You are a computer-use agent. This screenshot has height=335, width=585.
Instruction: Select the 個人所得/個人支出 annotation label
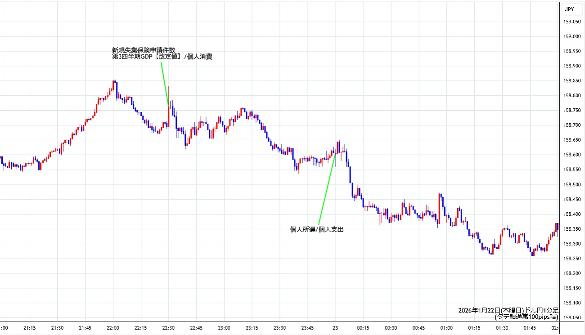pyautogui.click(x=319, y=229)
